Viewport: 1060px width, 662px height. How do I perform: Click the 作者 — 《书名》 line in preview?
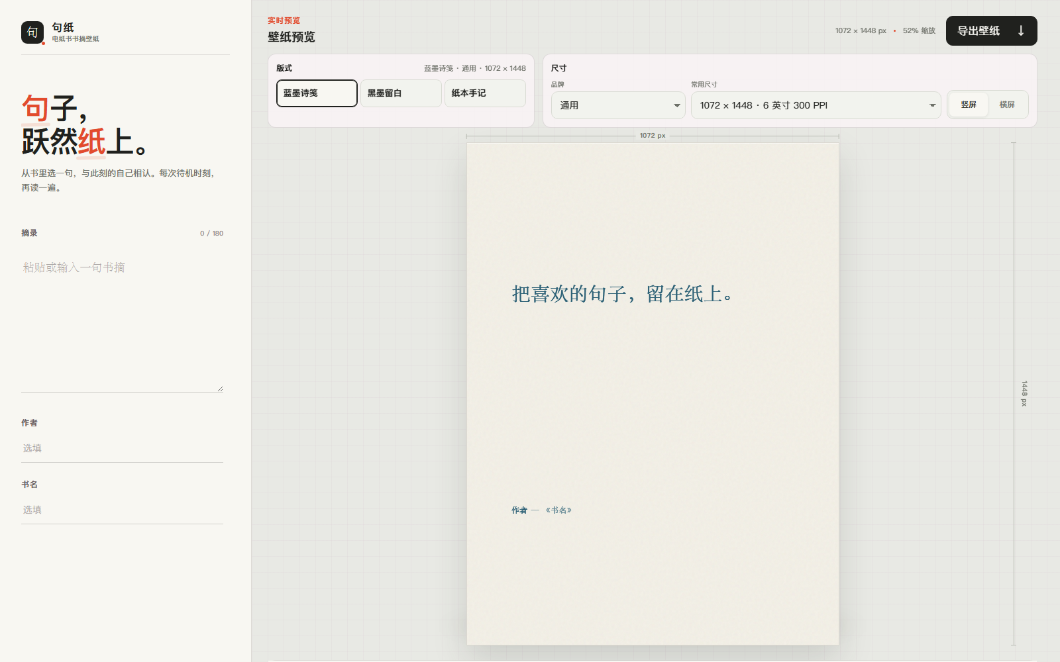tap(541, 510)
